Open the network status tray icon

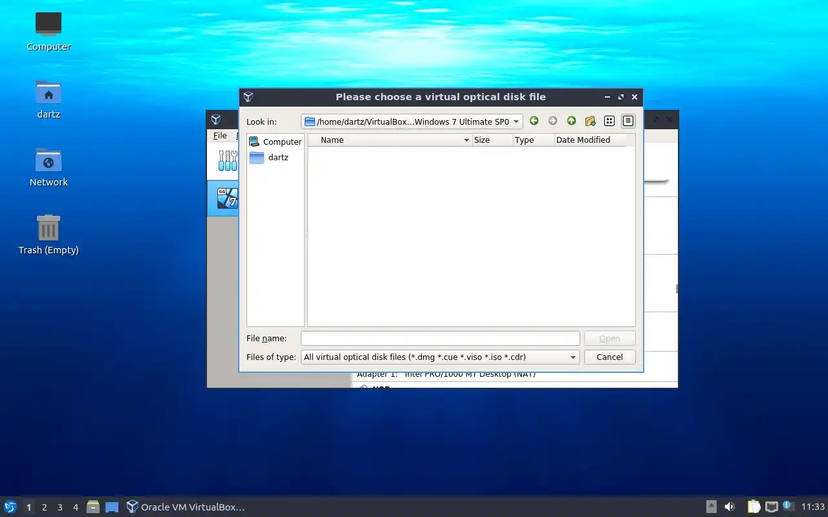click(x=771, y=507)
